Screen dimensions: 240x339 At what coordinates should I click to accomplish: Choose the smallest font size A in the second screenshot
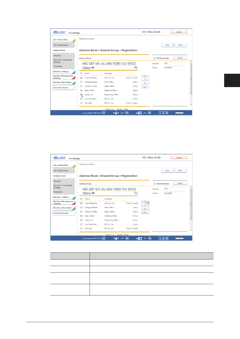(160, 238)
